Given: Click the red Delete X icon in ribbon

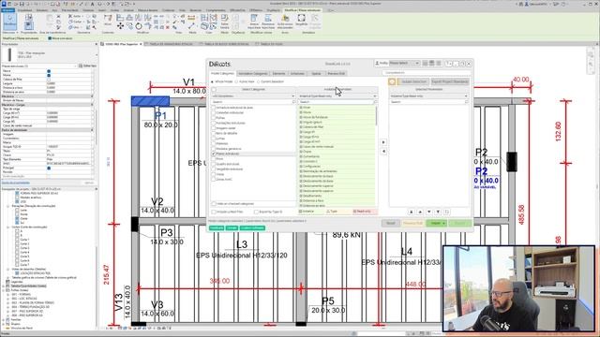Looking at the screenshot, I should click(x=168, y=27).
